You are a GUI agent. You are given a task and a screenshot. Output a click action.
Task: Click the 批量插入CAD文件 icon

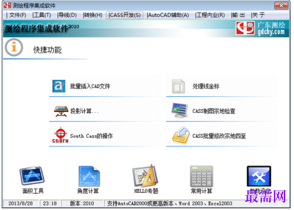[59, 86]
